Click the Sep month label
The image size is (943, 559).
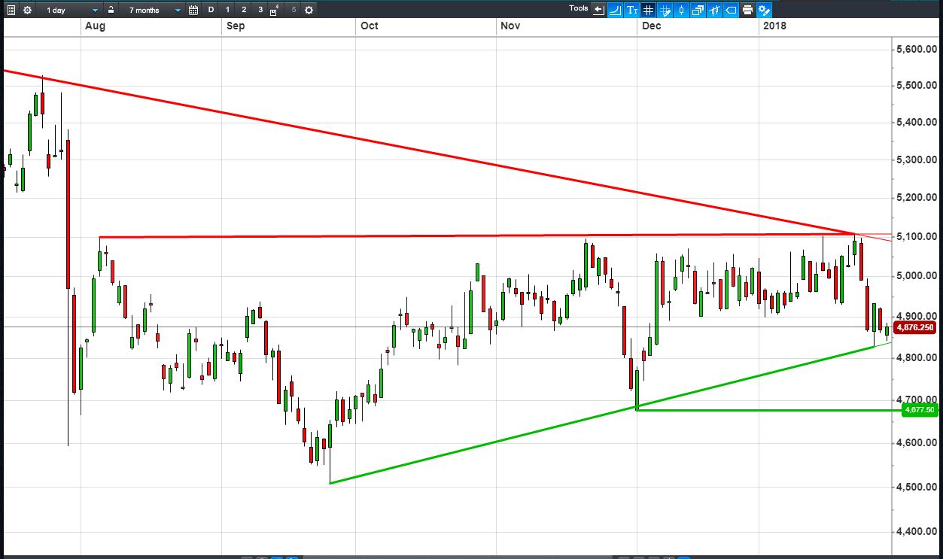click(x=235, y=26)
